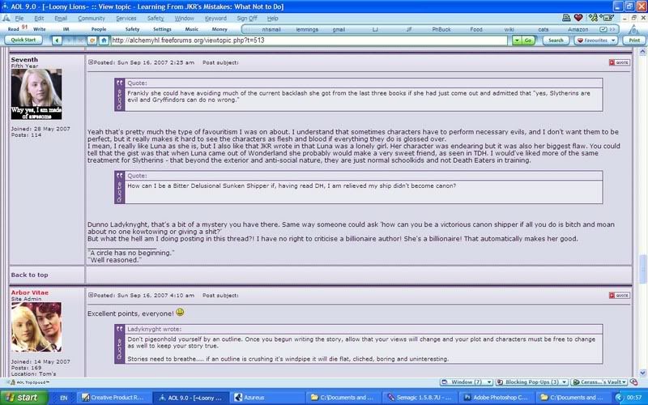
Task: Open the Community menu
Action: coord(91,18)
